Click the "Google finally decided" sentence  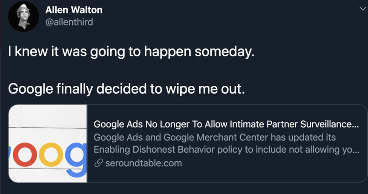pyautogui.click(x=126, y=89)
